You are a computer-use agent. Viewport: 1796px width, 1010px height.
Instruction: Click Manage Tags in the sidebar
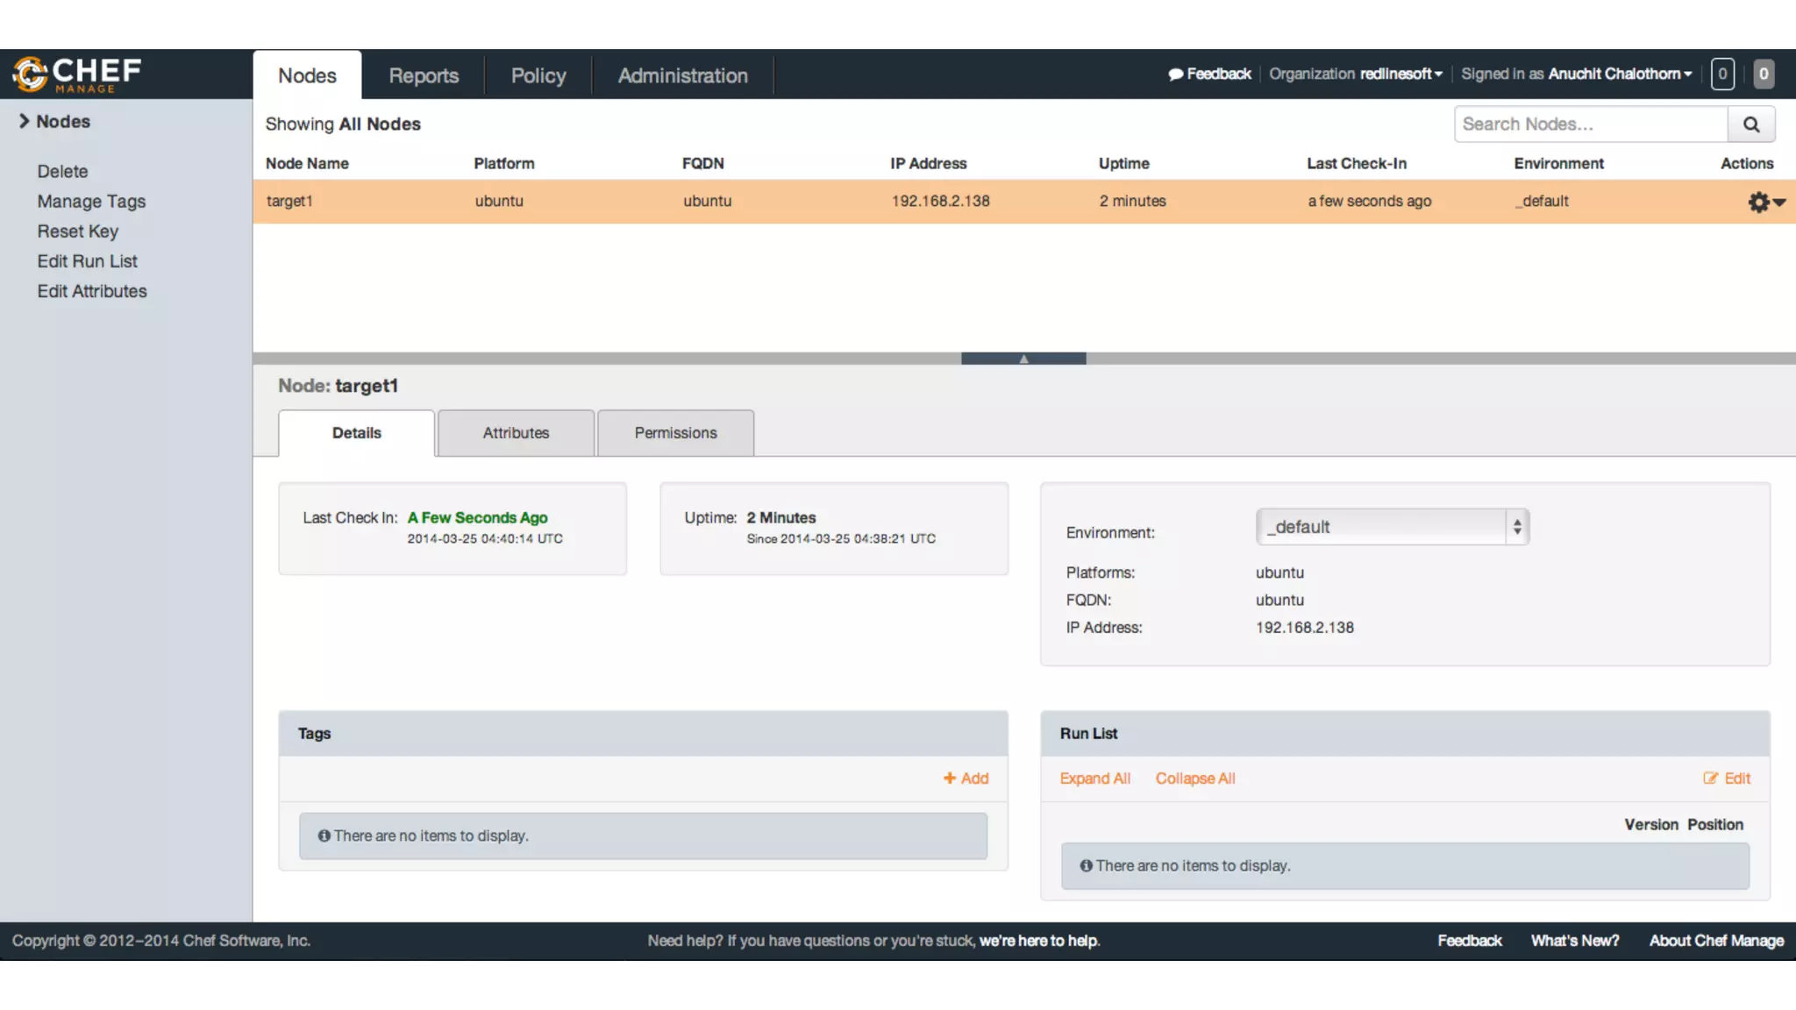click(x=91, y=202)
